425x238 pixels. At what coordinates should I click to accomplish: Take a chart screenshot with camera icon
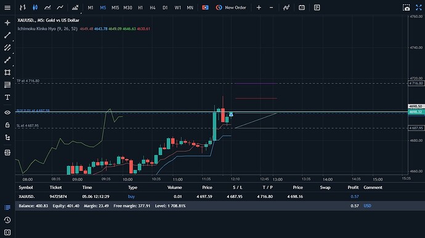pyautogui.click(x=407, y=7)
